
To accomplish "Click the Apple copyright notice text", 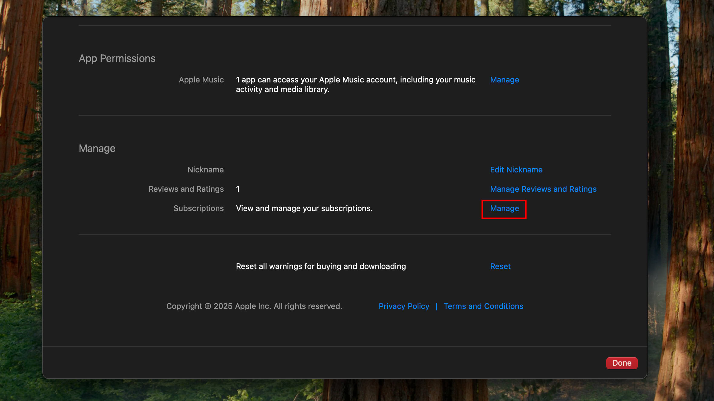I will click(x=254, y=306).
